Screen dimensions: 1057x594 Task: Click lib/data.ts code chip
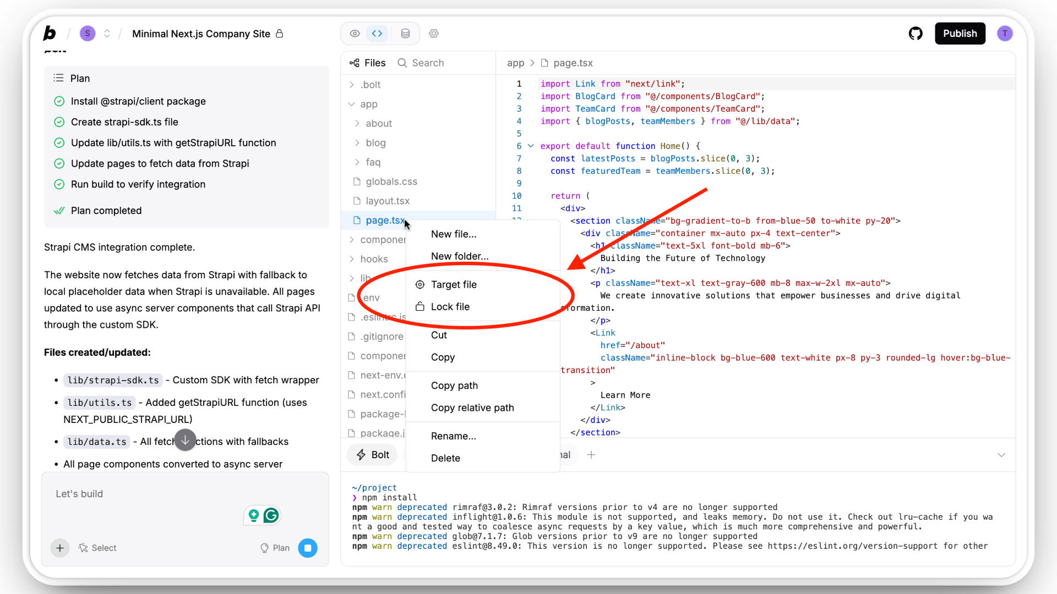click(97, 442)
